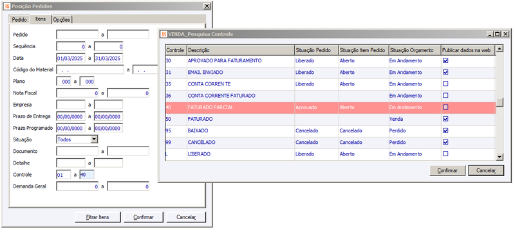Click the grid scrollbar up arrow
This screenshot has height=232, width=515.
click(x=500, y=49)
